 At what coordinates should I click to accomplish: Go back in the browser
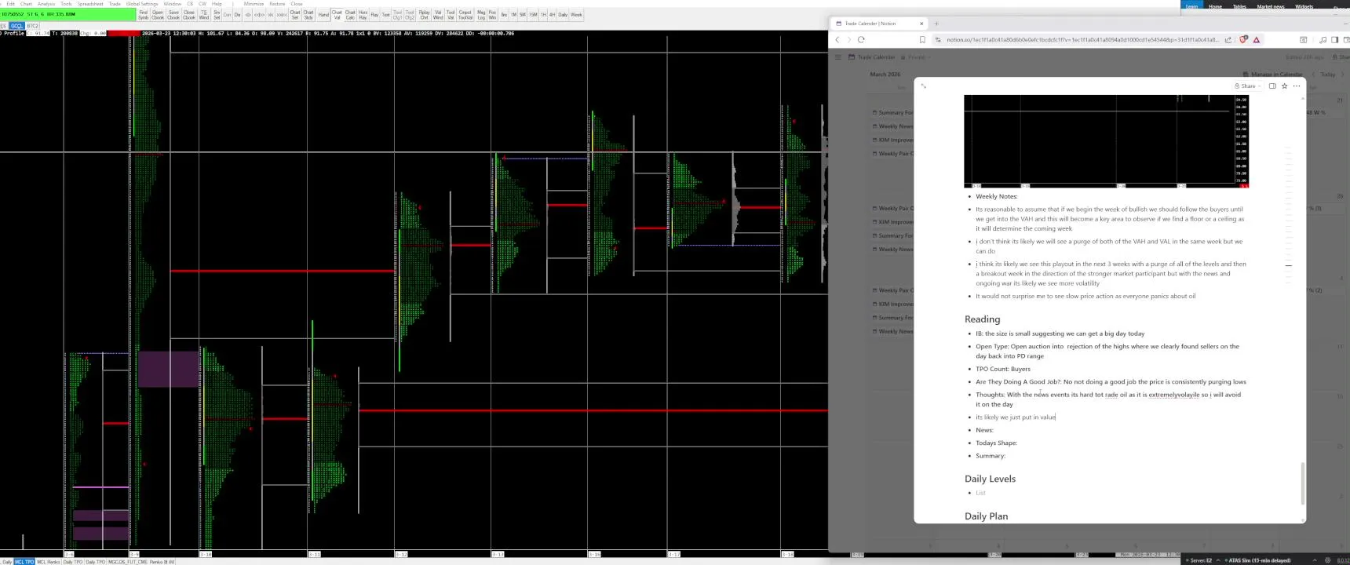(837, 39)
